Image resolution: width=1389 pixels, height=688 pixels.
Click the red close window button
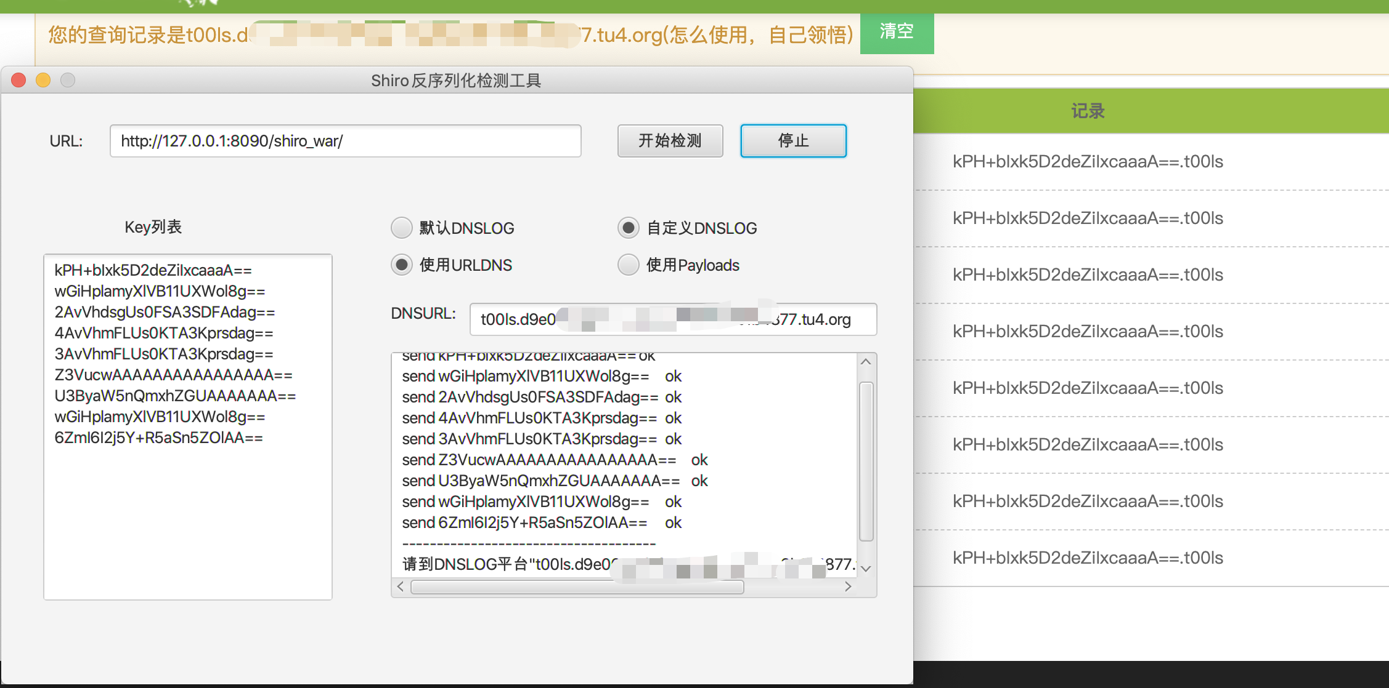click(18, 81)
